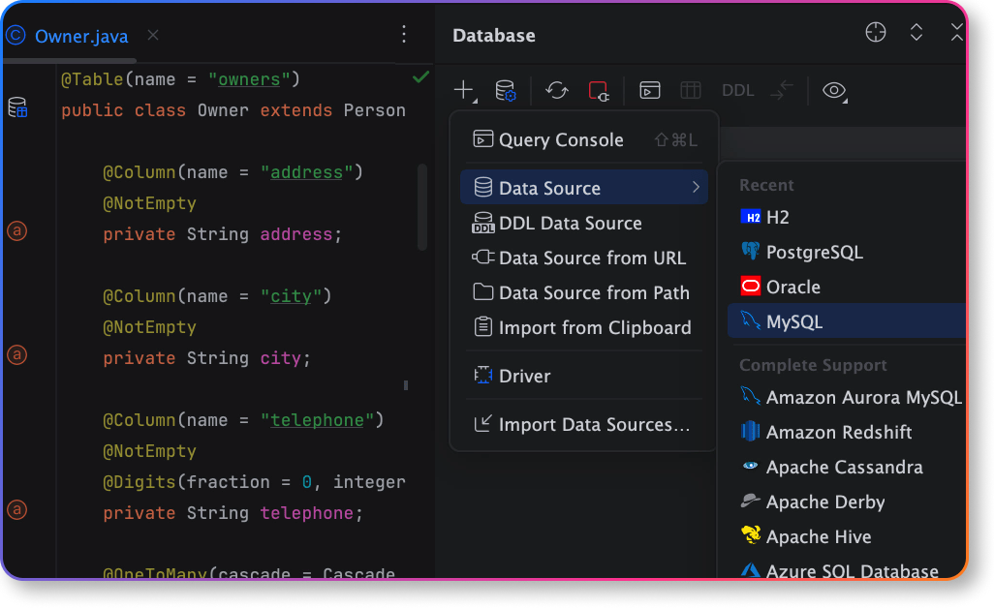This screenshot has height=608, width=994.
Task: Choose Amazon Redshift data source
Action: tap(847, 432)
